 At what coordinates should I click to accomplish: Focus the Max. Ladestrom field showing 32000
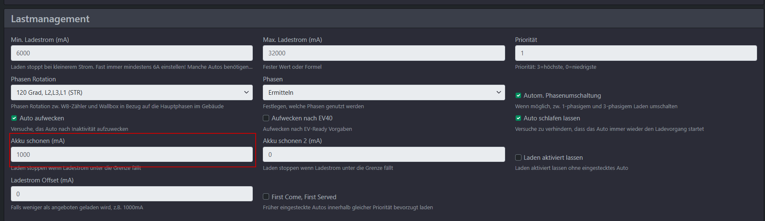coord(384,53)
